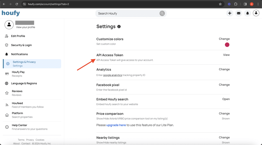The height and width of the screenshot is (145, 262).
Task: Click the Reviews star icon
Action: click(x=7, y=93)
